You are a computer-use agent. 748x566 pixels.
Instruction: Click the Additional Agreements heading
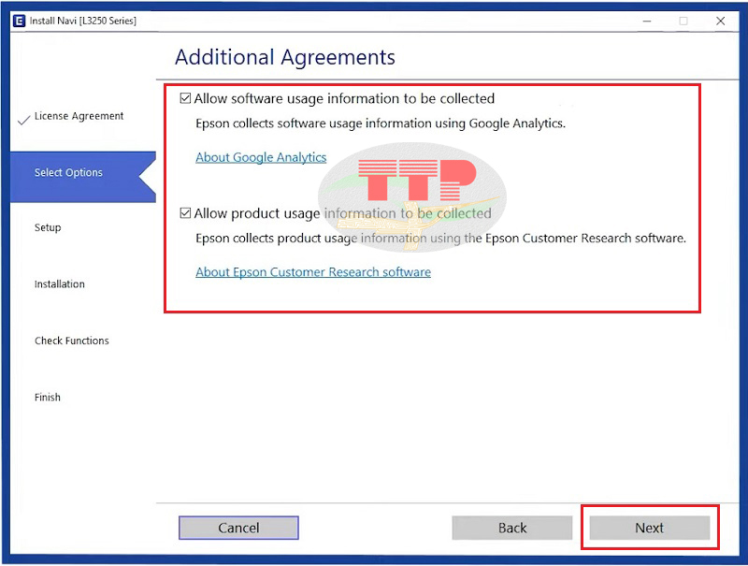(x=285, y=57)
